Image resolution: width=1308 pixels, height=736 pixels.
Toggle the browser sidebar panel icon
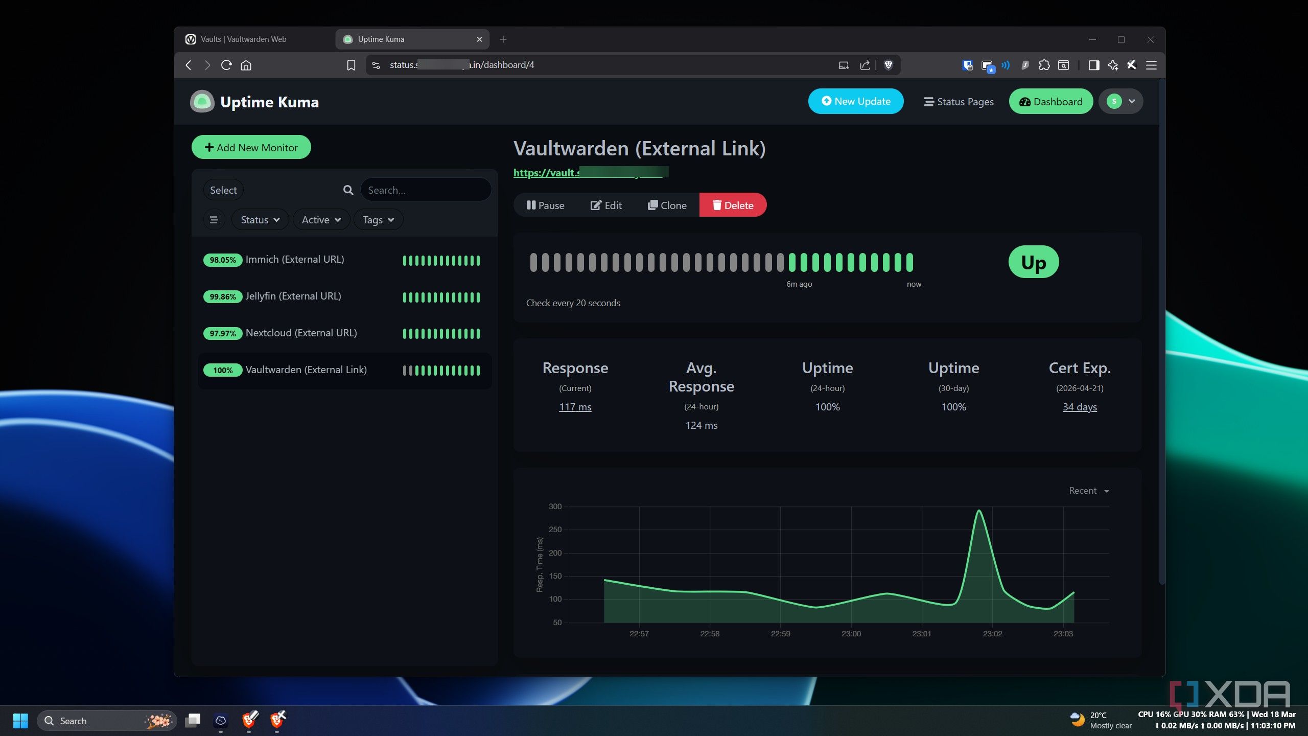tap(1093, 65)
